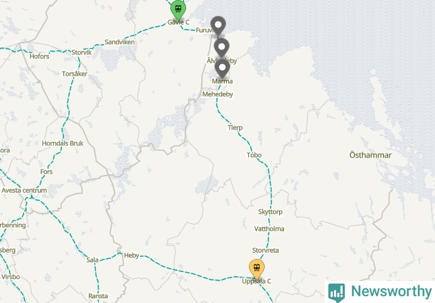This screenshot has width=435, height=303.
Task: Click the Newsworthy chart logo icon
Action: click(x=336, y=293)
